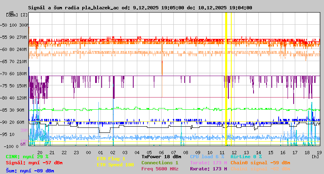This screenshot has width=324, height=174.
Task: Click the "120M" y-axis label
Action: pos(23,98)
